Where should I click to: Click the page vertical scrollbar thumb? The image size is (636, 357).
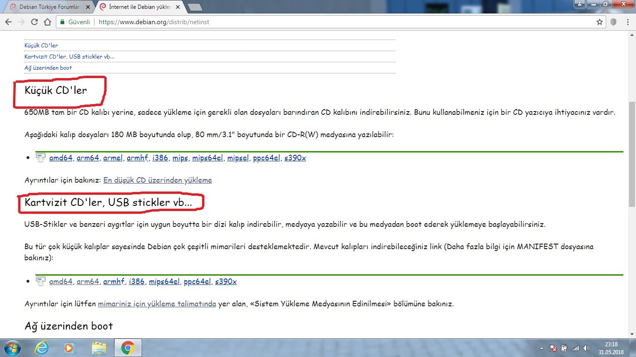pos(632,153)
